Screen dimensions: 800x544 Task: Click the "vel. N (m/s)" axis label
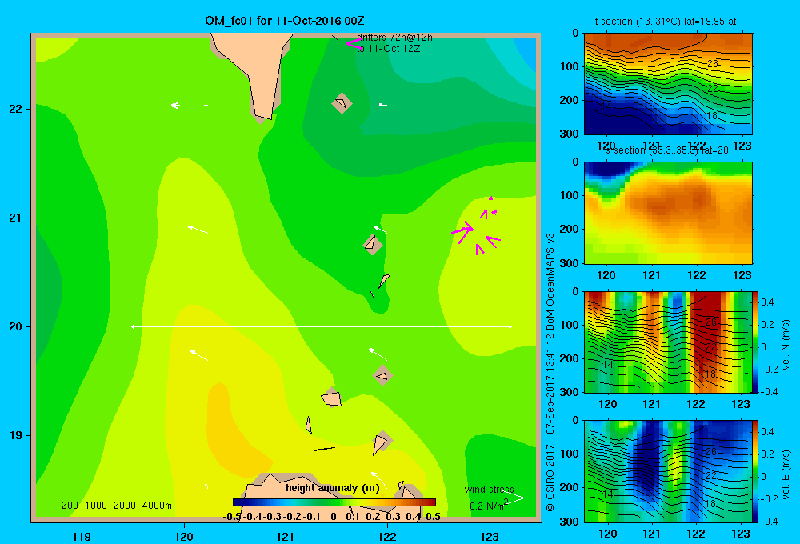point(786,344)
